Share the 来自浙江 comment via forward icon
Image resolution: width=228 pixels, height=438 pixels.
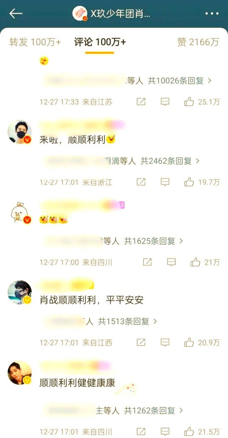point(141,183)
